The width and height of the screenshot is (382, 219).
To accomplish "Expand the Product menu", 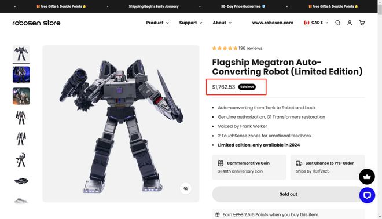I will pyautogui.click(x=157, y=23).
